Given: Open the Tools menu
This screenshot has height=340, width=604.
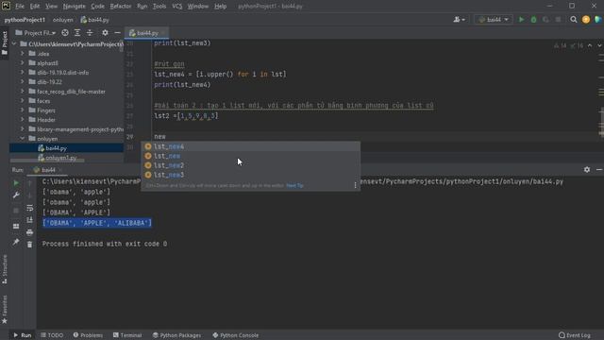Looking at the screenshot, I should click(159, 7).
